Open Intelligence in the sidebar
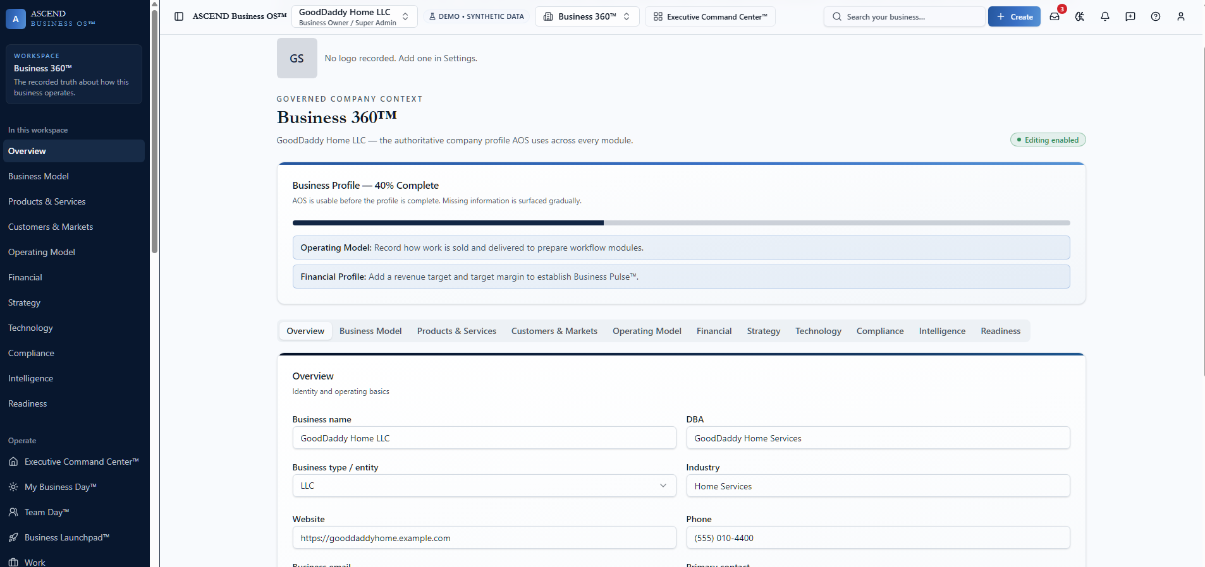Viewport: 1205px width, 567px height. click(73, 378)
